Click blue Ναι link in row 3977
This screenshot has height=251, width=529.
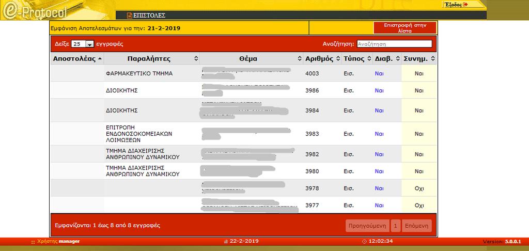379,205
